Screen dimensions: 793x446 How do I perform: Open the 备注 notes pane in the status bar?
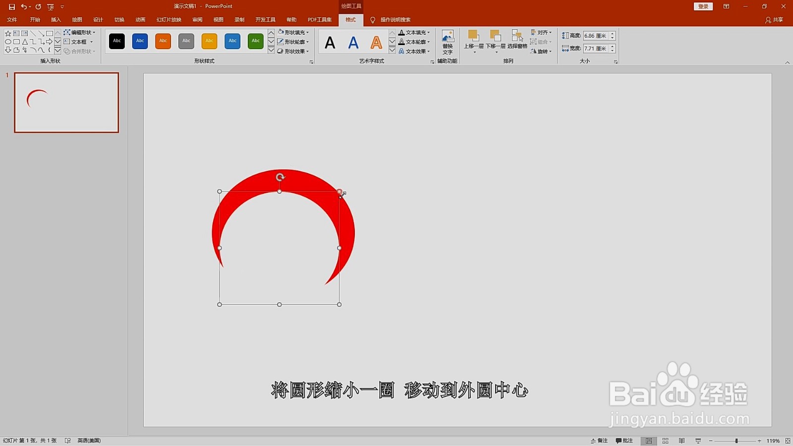pyautogui.click(x=599, y=441)
